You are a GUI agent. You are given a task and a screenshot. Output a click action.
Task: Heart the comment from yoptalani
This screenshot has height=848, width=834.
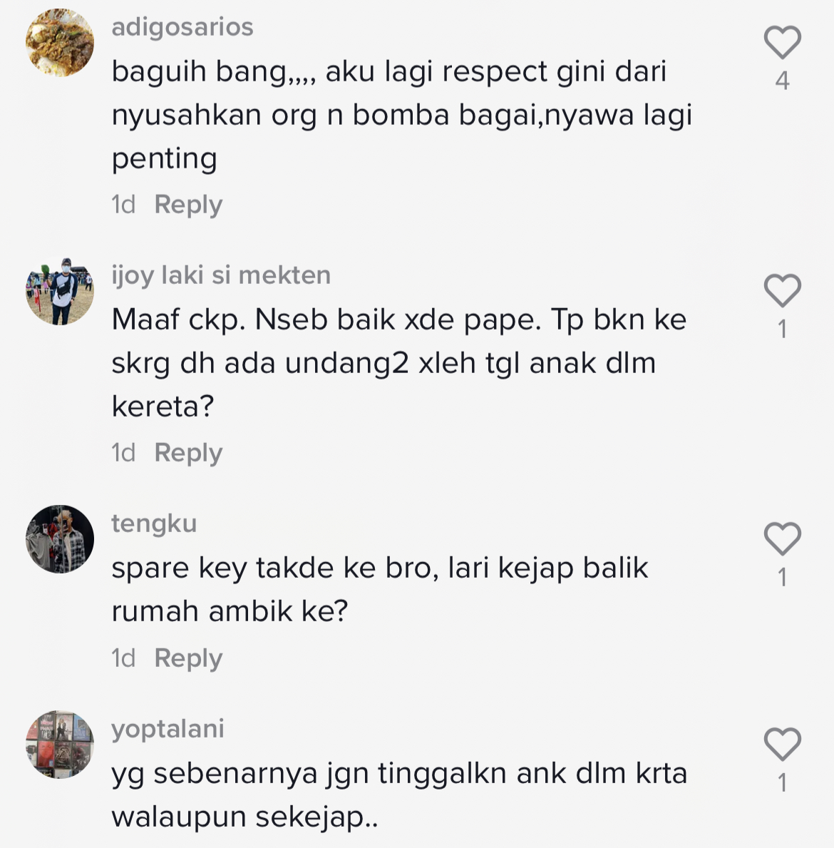click(782, 744)
